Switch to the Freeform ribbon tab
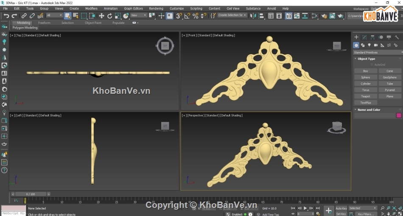 (45, 23)
